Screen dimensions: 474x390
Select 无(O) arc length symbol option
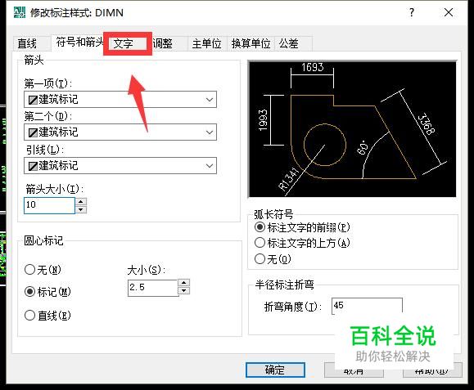coord(273,259)
